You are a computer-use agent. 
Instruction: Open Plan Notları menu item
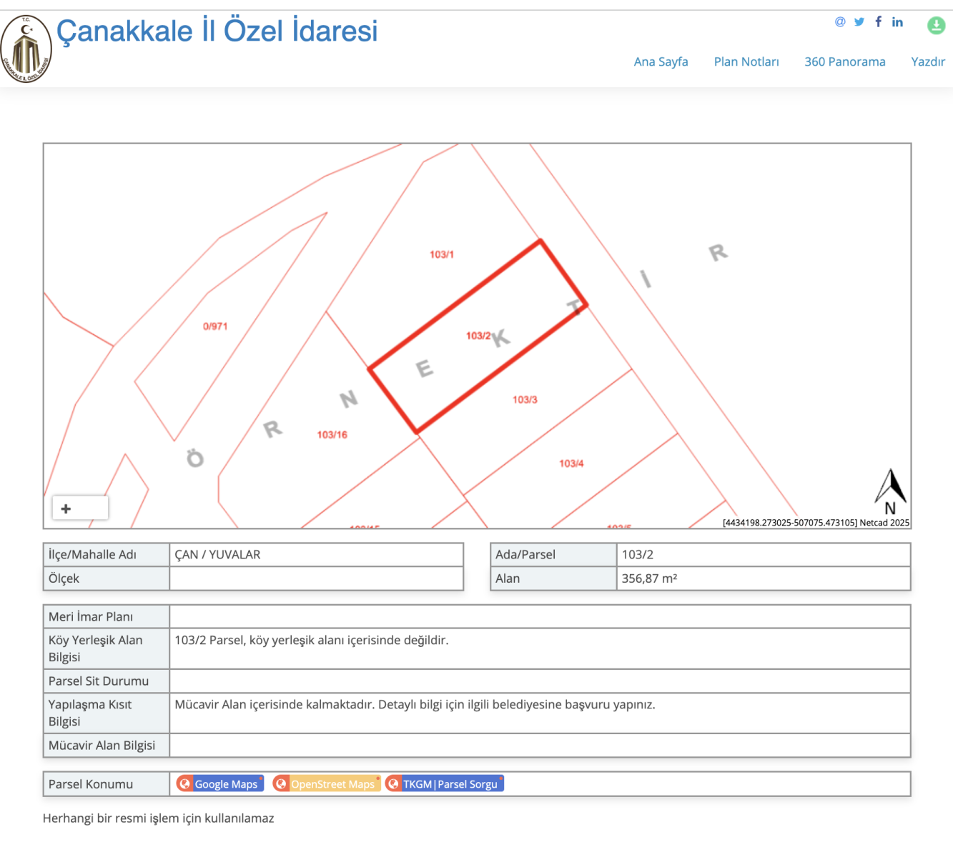coord(746,62)
